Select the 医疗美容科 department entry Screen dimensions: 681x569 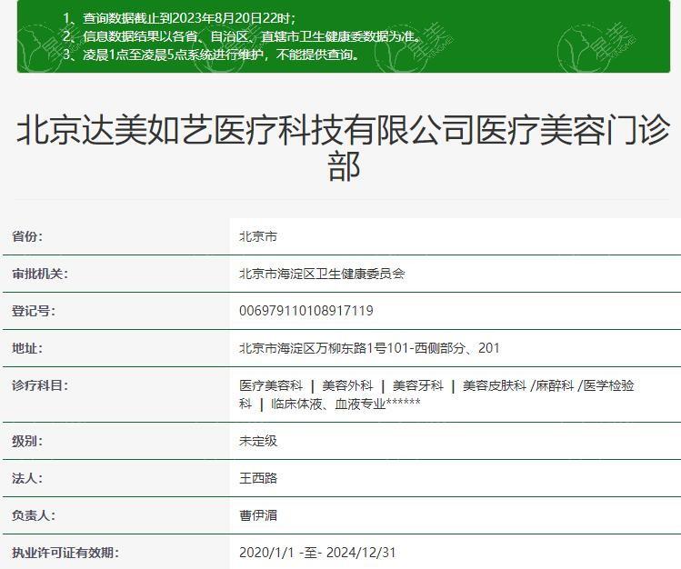[271, 385]
